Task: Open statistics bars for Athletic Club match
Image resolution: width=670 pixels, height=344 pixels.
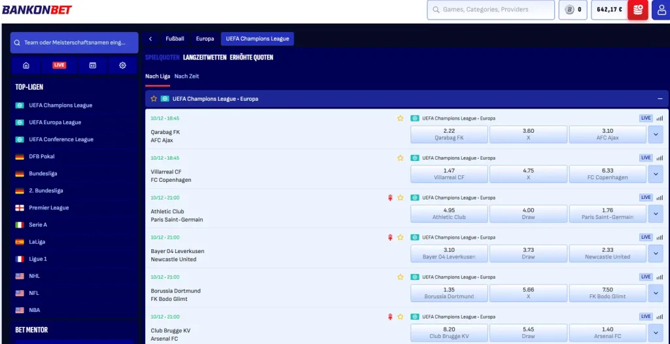Action: (660, 198)
